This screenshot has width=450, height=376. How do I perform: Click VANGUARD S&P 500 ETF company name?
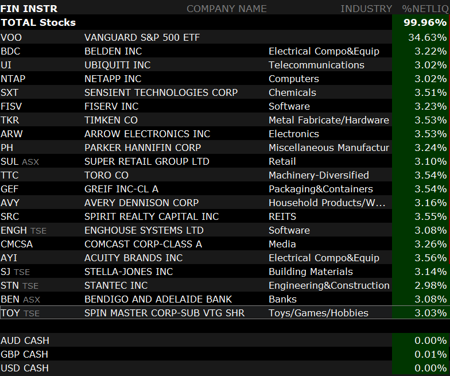pyautogui.click(x=142, y=37)
